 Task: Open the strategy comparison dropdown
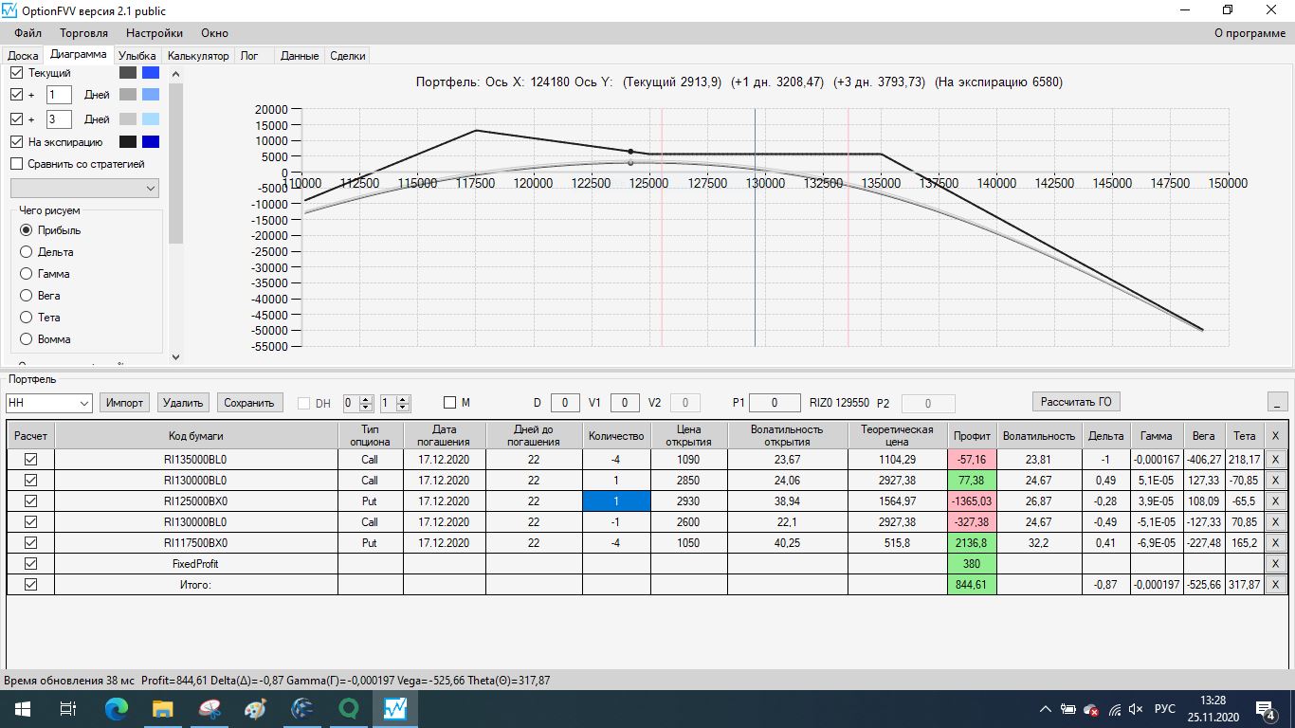coord(83,189)
